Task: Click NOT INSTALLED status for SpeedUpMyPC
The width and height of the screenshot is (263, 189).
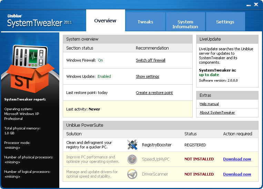Action: [199, 159]
